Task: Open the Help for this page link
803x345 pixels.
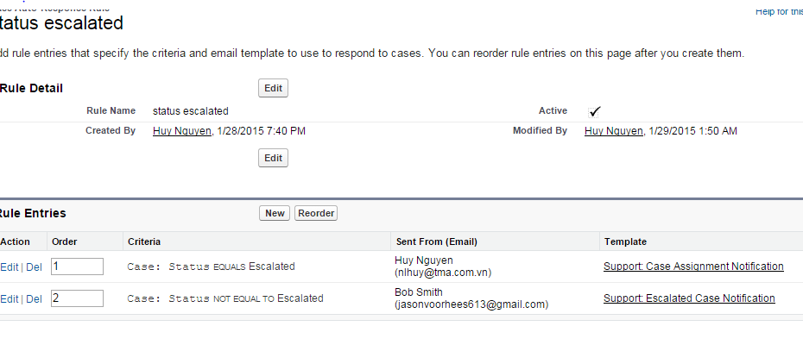Action: point(779,10)
